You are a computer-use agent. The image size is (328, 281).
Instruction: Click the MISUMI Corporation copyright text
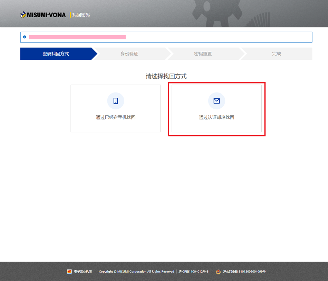pyautogui.click(x=136, y=272)
